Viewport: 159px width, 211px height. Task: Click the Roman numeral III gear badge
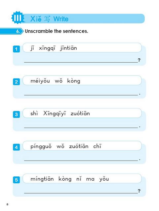coord(18,18)
